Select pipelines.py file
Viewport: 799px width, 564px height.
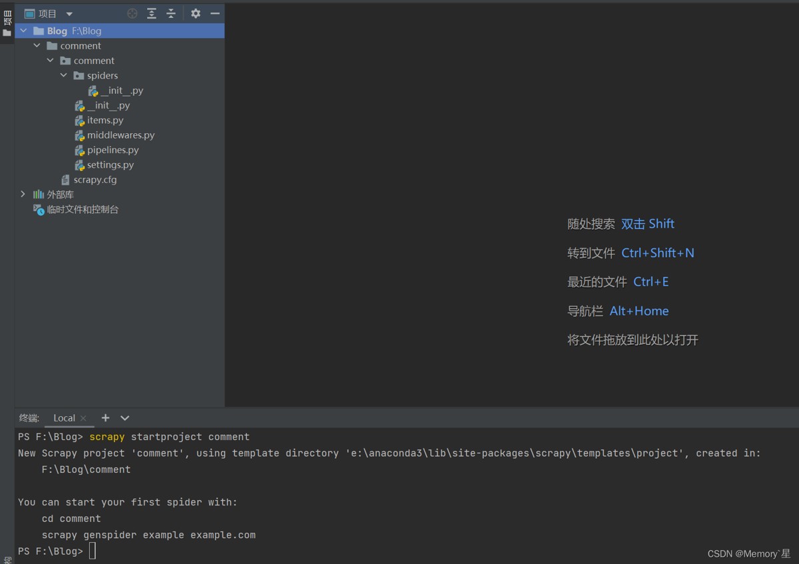click(113, 150)
